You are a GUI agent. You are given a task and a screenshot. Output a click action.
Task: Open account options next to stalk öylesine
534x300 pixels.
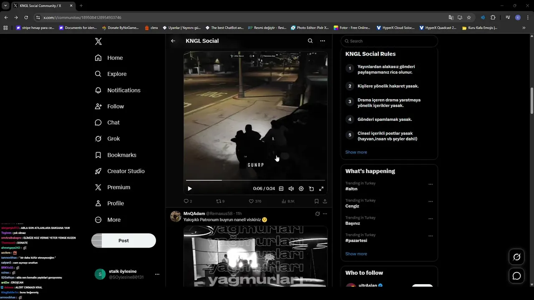click(157, 274)
